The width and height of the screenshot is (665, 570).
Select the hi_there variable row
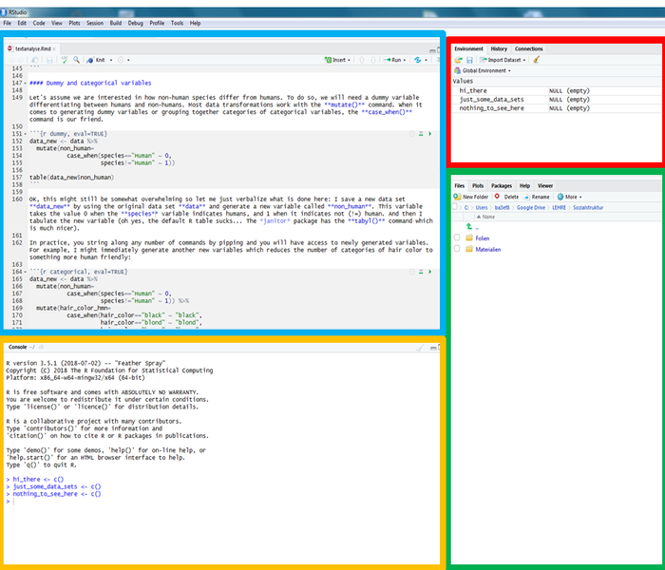click(x=557, y=91)
